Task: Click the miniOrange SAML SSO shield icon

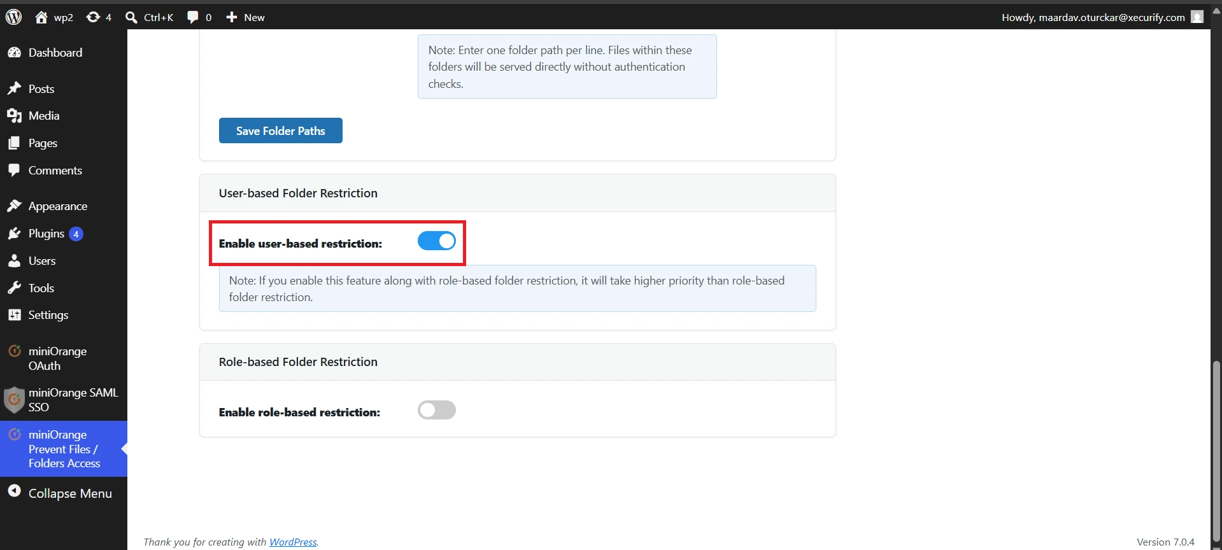Action: coord(14,400)
